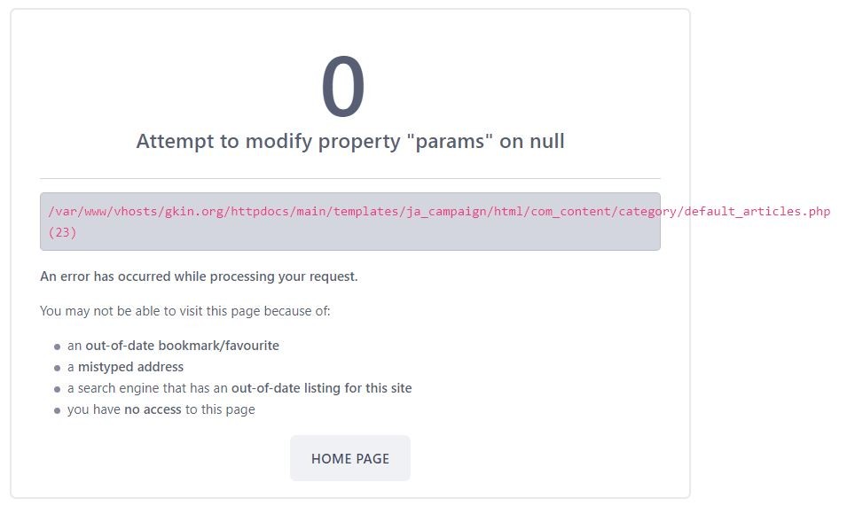The width and height of the screenshot is (847, 514).
Task: Click "out-of-date listing for this site" text
Action: [x=321, y=388]
